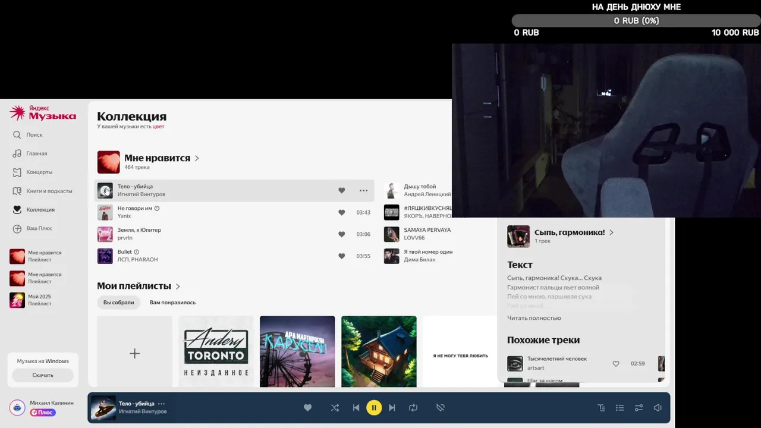The image size is (761, 428).
Task: Open Книги и подкасты section
Action: (42, 191)
